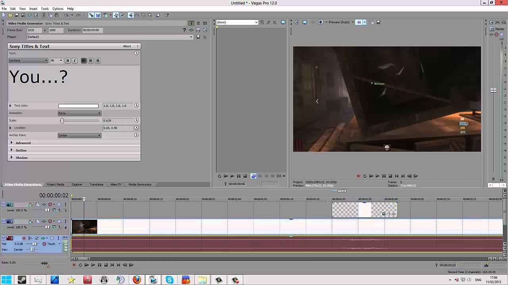
Task: Click Skype icon in the taskbar
Action: (169, 280)
